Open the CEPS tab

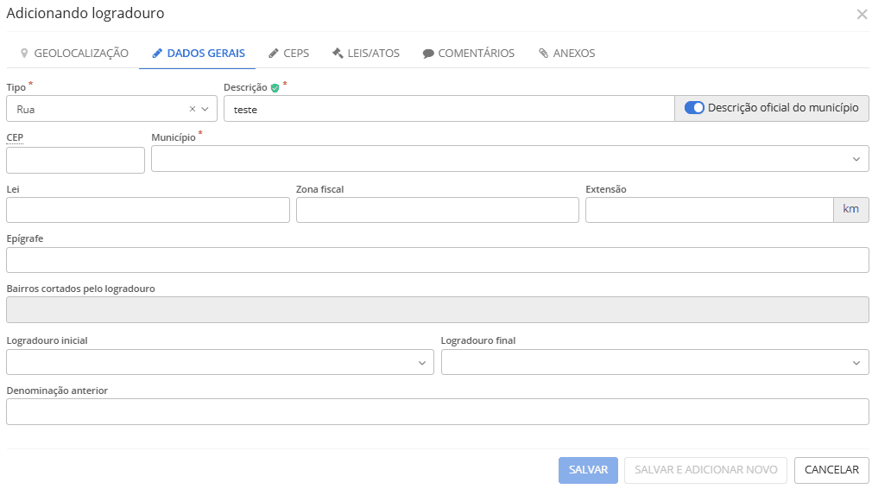[x=288, y=53]
